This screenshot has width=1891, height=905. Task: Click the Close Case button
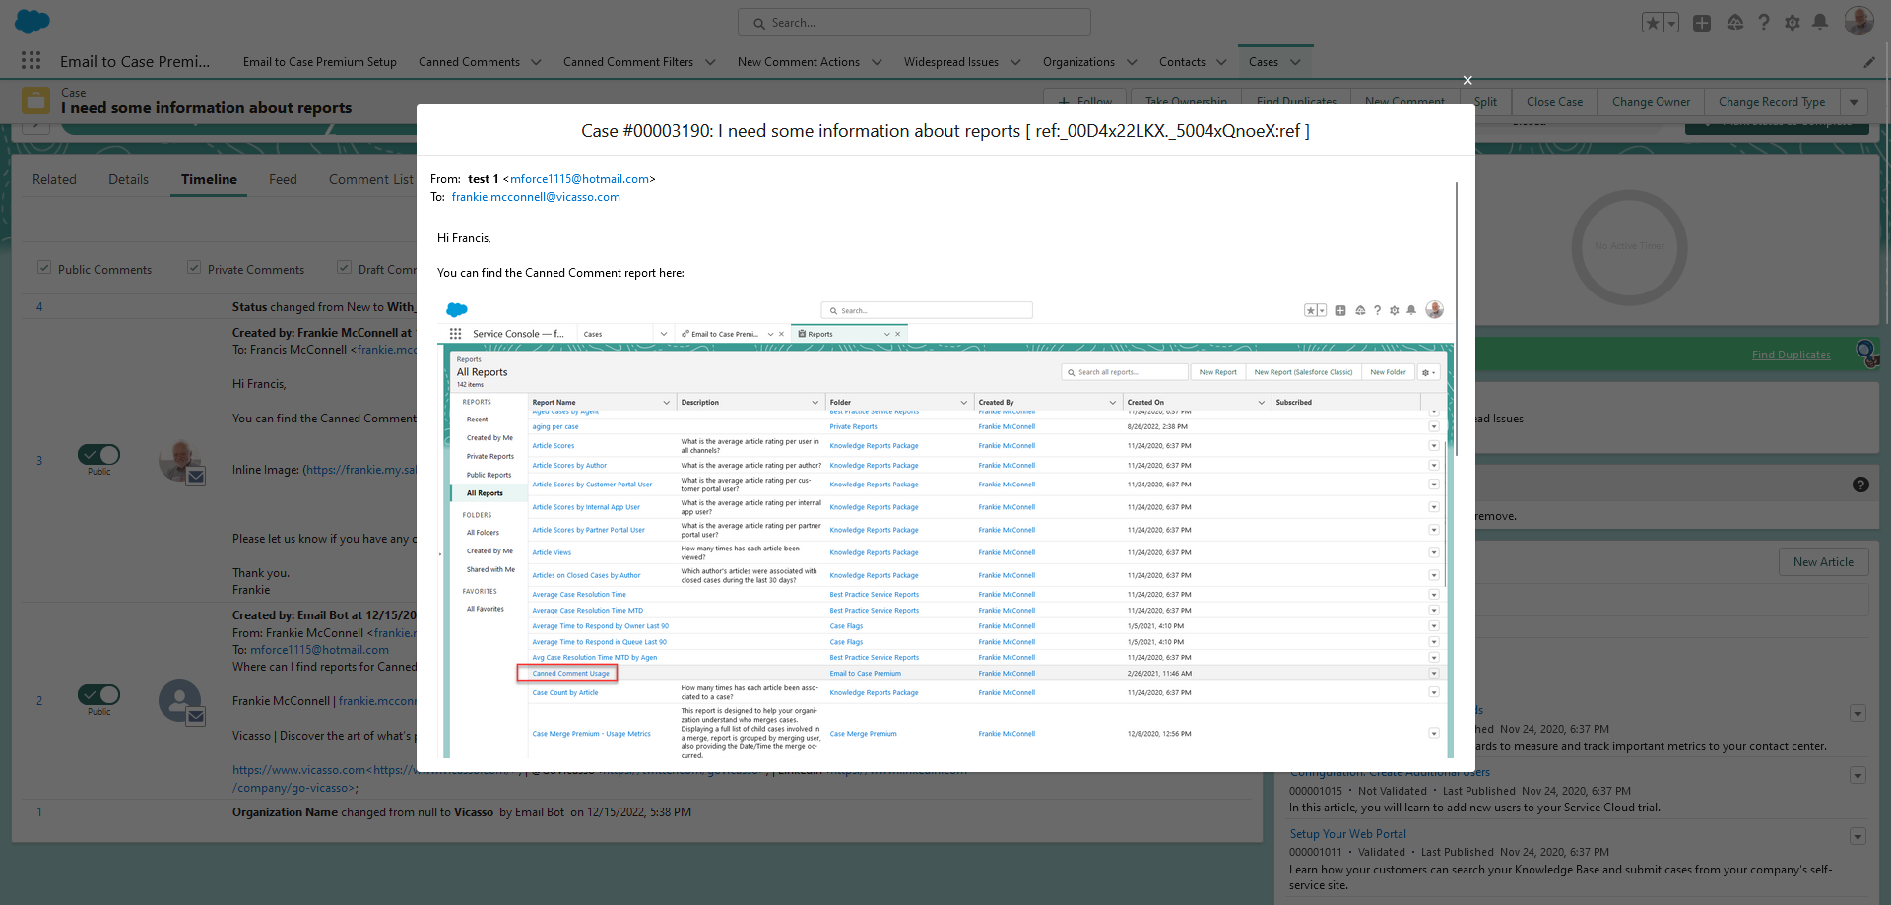tap(1554, 102)
